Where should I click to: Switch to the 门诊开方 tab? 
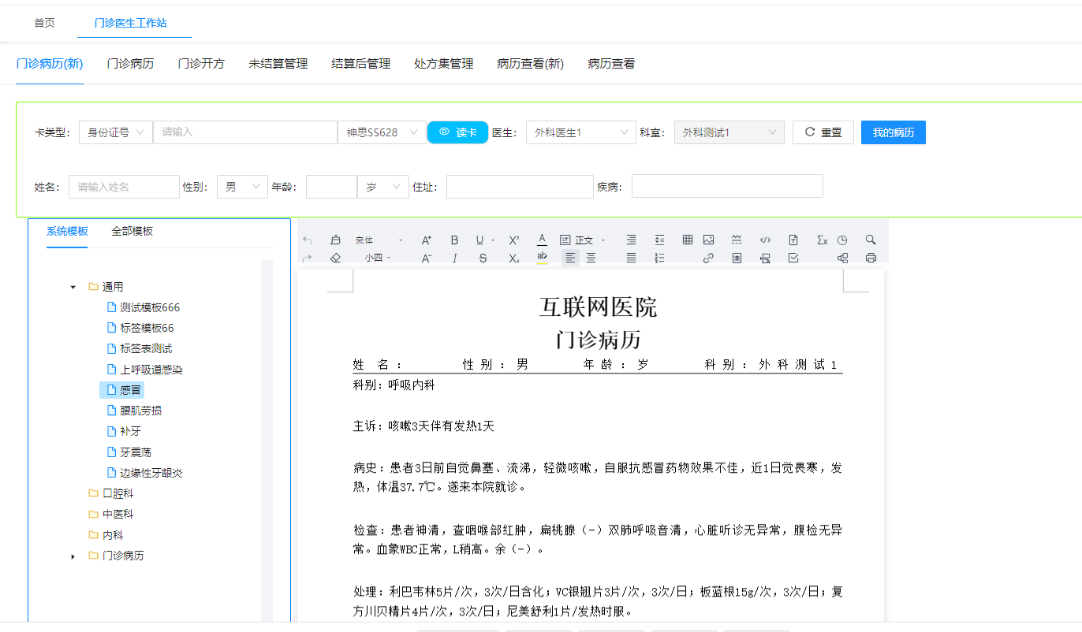(x=201, y=64)
